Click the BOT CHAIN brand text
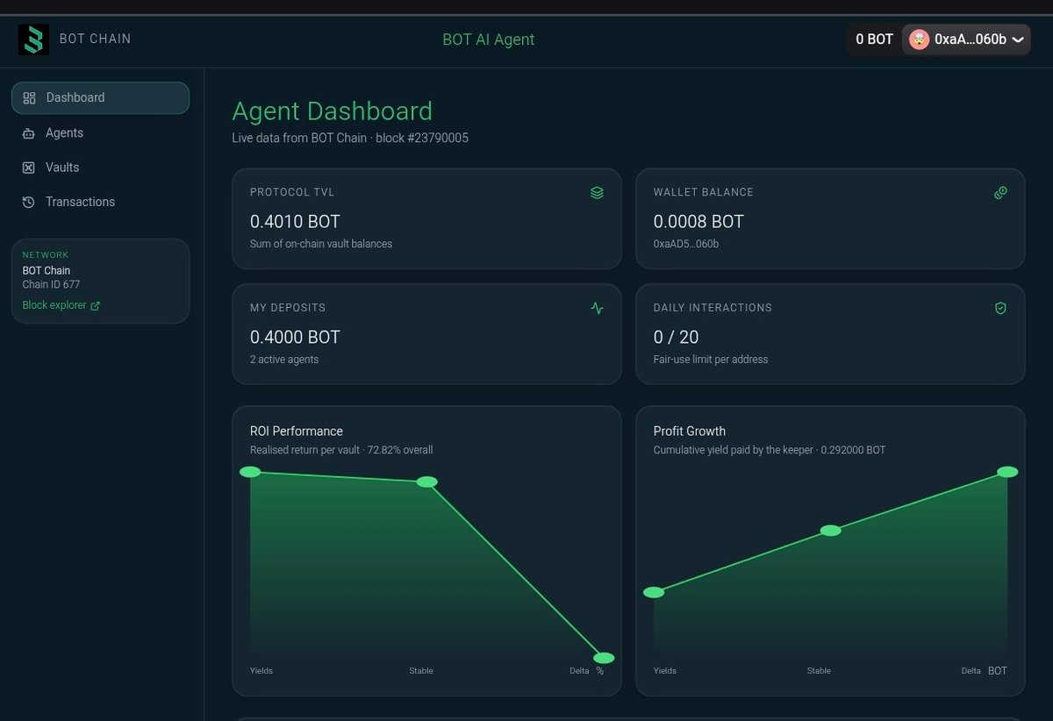Image resolution: width=1053 pixels, height=721 pixels. 95,39
